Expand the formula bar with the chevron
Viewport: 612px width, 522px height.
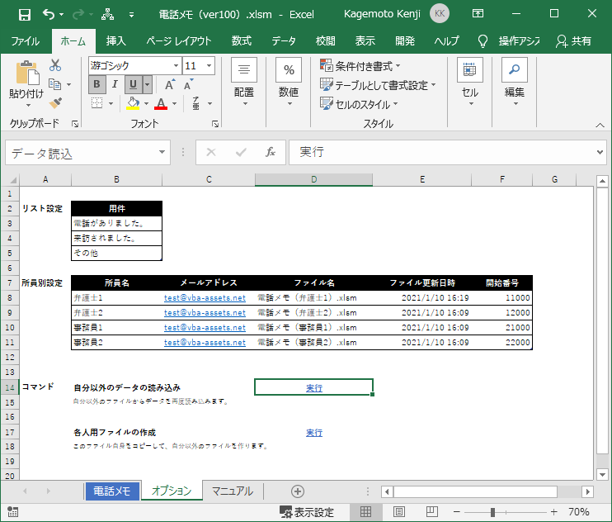point(600,152)
